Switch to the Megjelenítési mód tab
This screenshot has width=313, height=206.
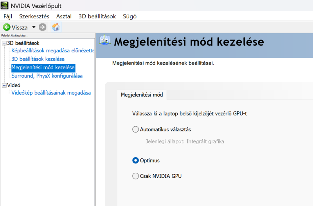(142, 95)
